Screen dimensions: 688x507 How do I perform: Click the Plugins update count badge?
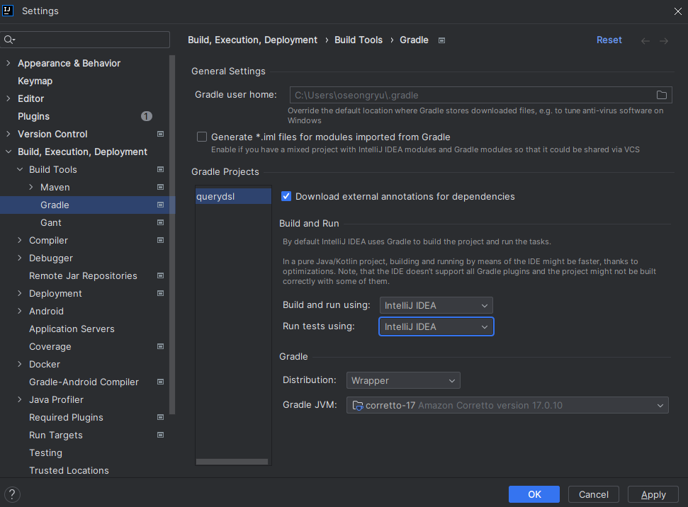coord(147,116)
